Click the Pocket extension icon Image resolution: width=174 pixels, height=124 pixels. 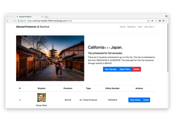[x=163, y=21]
